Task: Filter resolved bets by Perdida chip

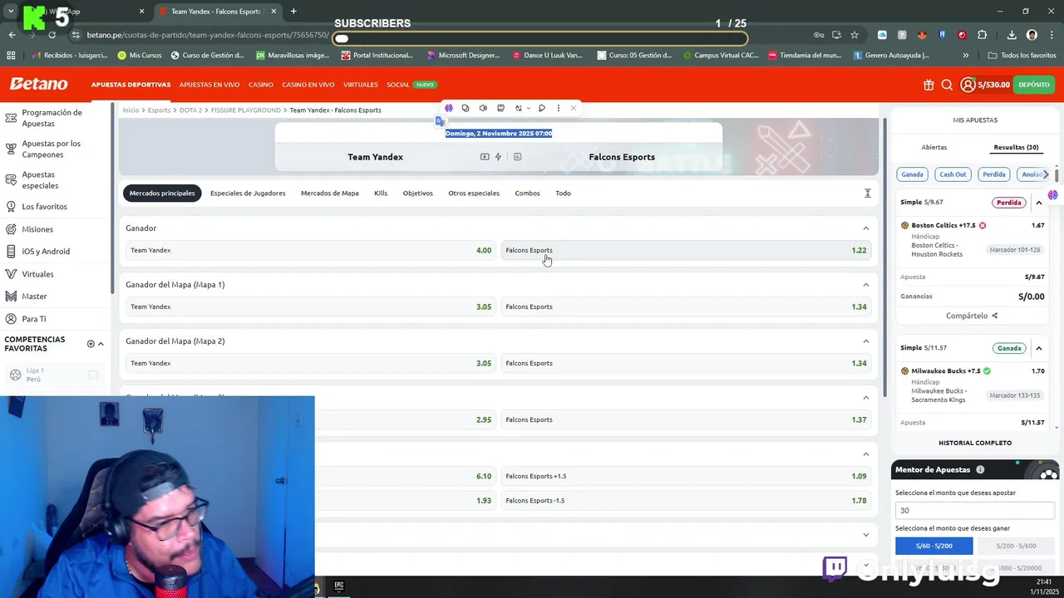Action: [x=994, y=174]
